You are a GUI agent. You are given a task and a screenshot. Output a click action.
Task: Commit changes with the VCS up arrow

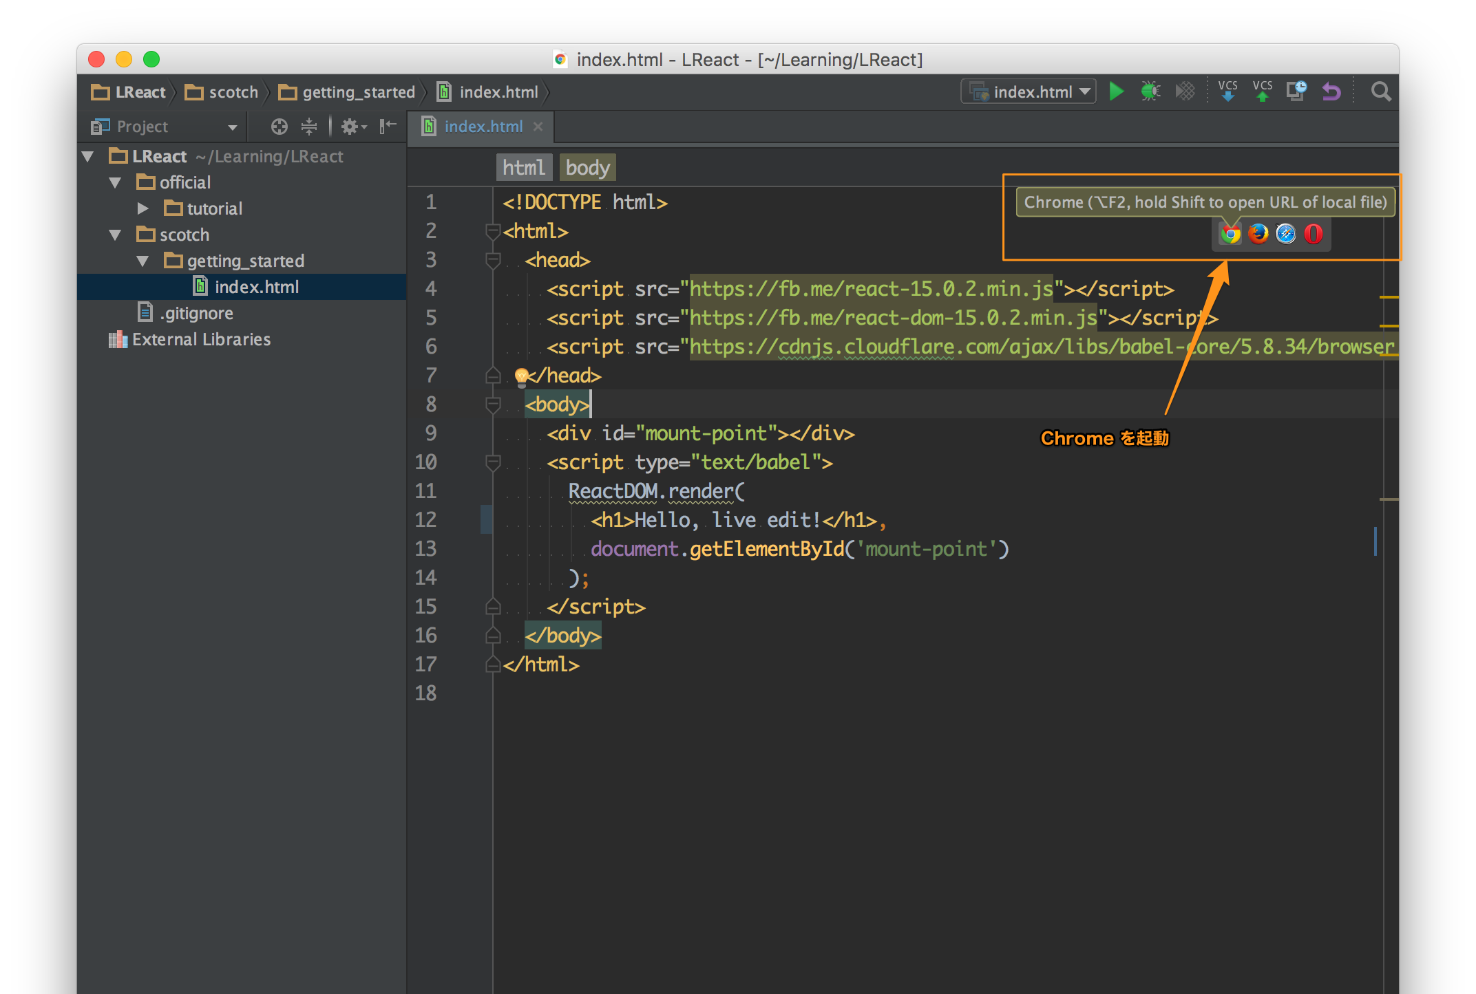1262,91
